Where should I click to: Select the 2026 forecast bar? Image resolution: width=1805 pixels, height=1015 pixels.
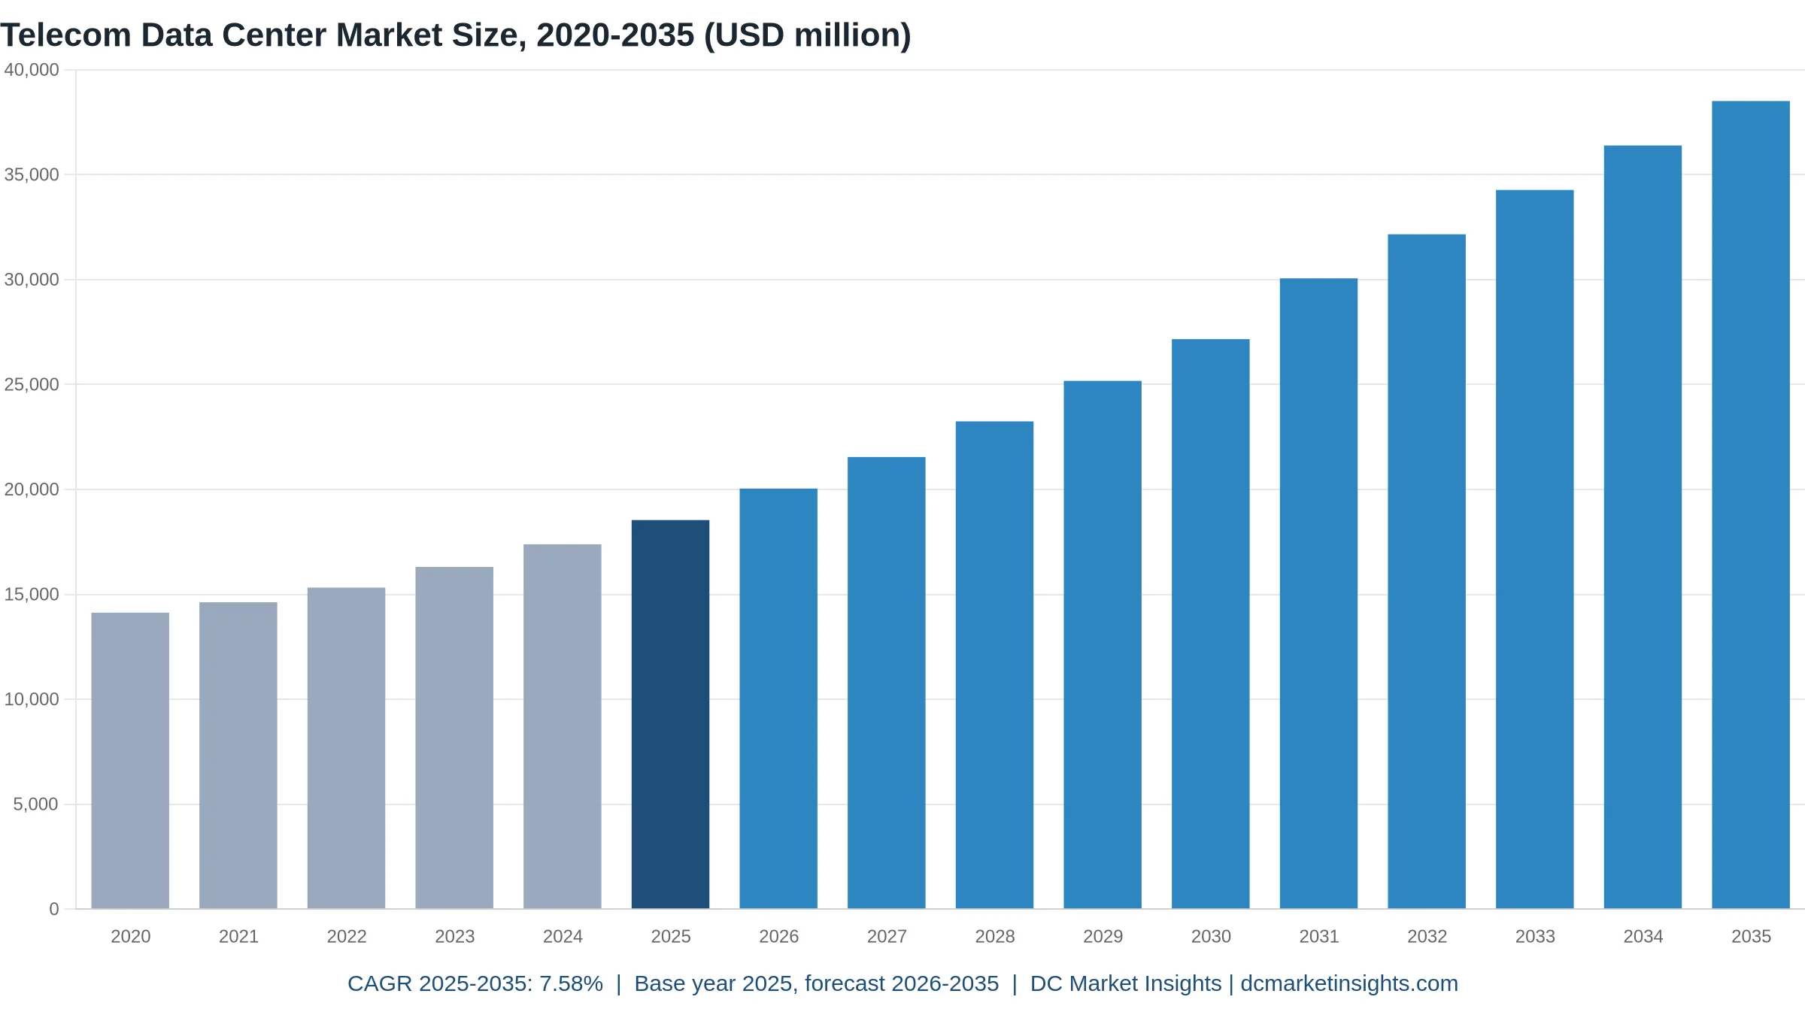(778, 698)
